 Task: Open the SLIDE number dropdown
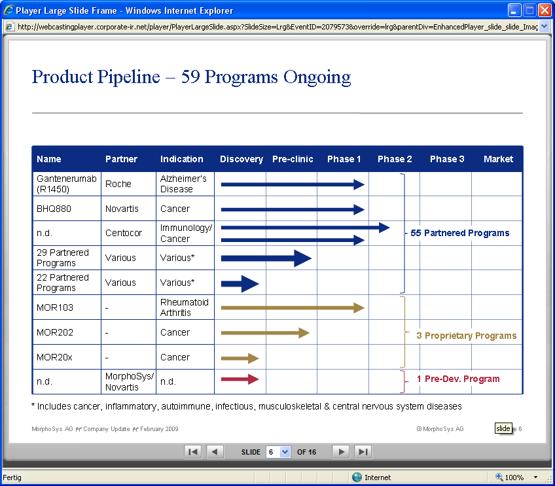pyautogui.click(x=286, y=451)
